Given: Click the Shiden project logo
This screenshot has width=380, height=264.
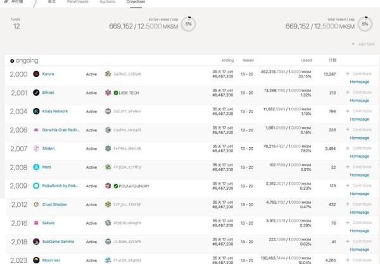Looking at the screenshot, I should click(x=36, y=148).
